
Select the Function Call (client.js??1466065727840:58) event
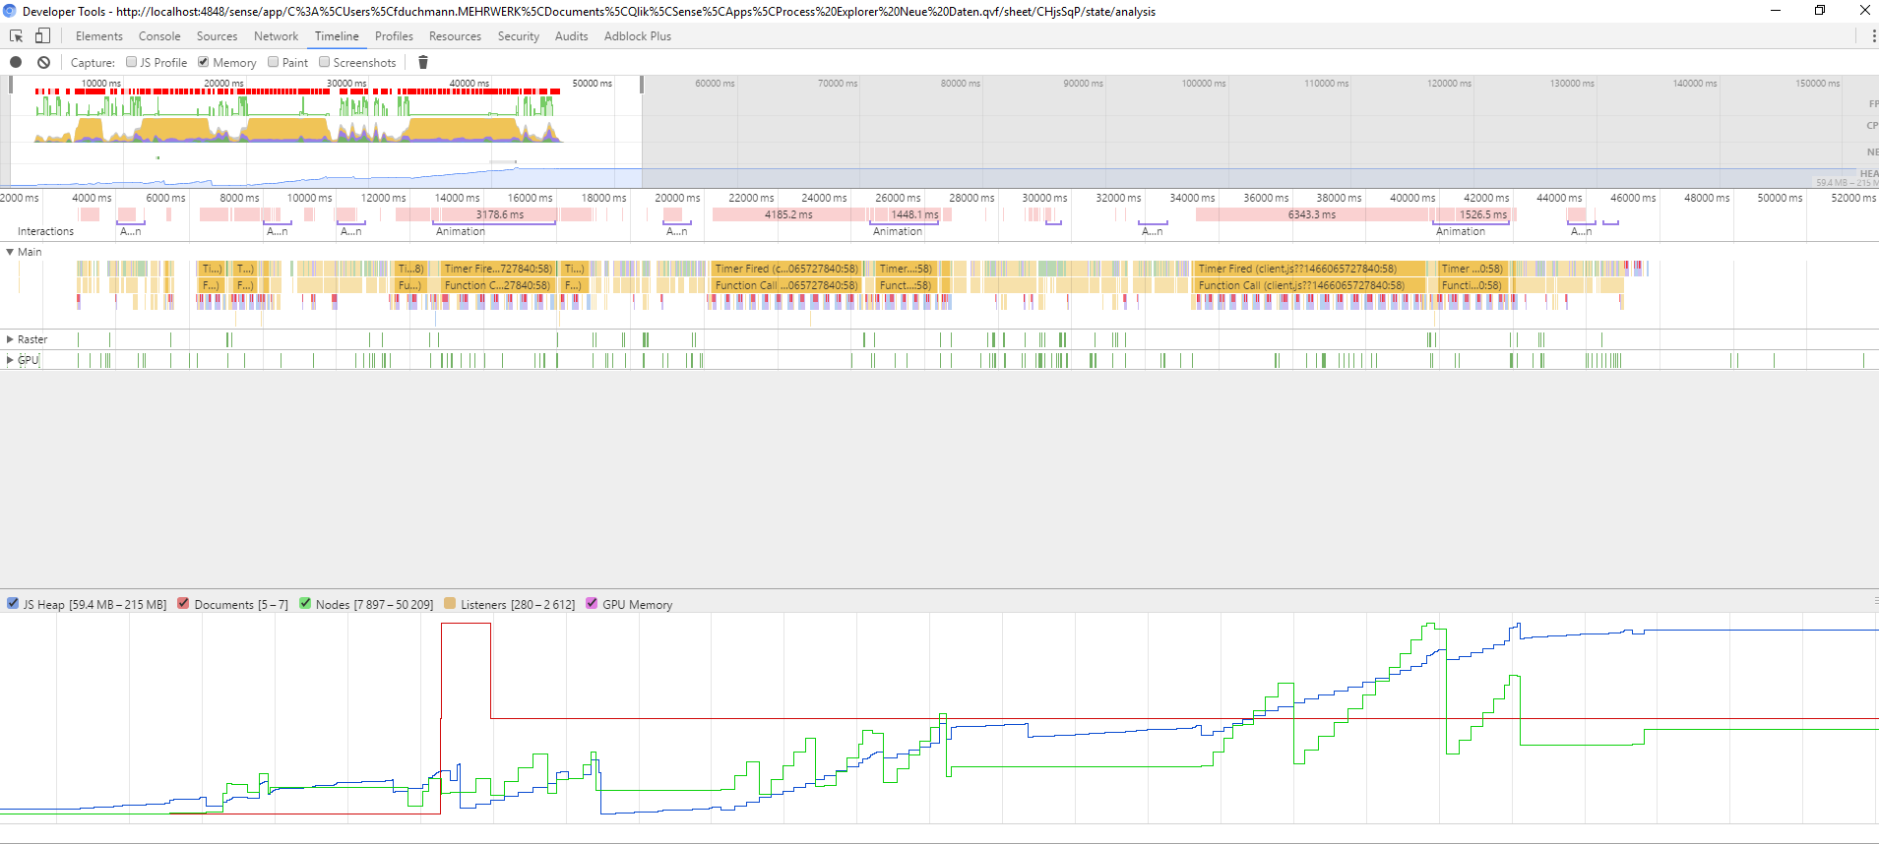pos(1309,285)
